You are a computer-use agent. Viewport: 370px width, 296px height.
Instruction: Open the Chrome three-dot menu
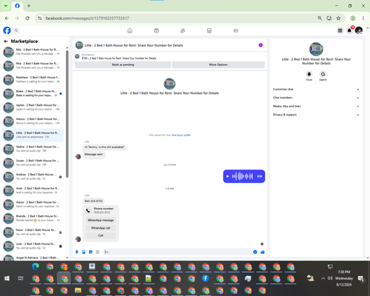(363, 18)
